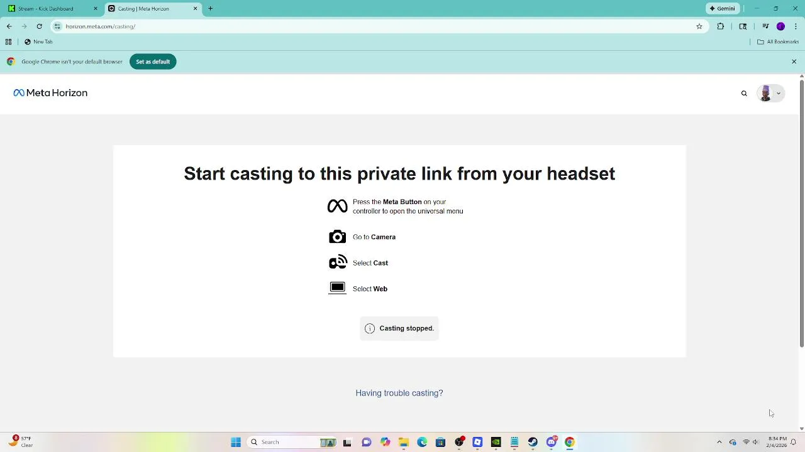Open the weather widget showing 57°F
805x452 pixels.
coord(19,442)
